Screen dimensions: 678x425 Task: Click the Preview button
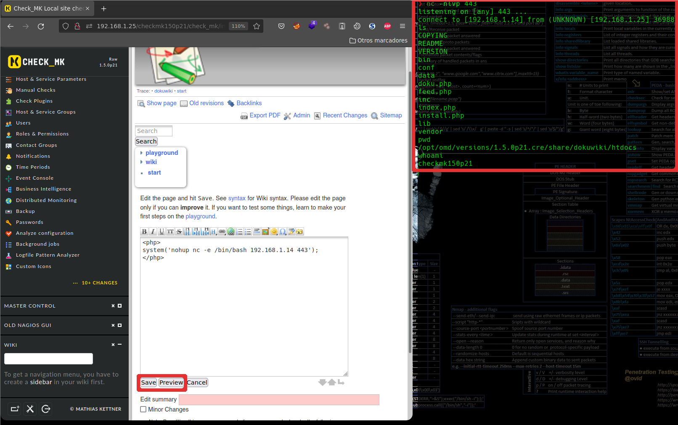pos(171,382)
